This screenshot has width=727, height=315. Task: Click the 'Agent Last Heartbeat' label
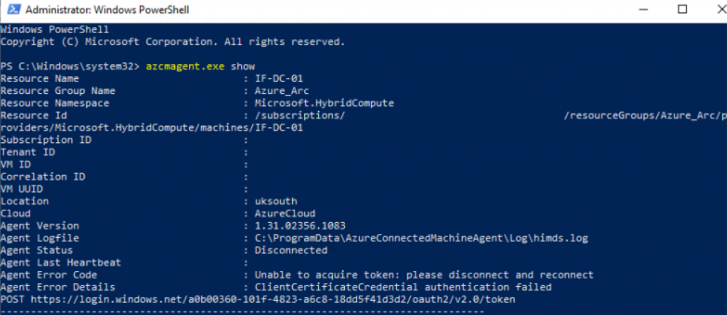point(61,262)
